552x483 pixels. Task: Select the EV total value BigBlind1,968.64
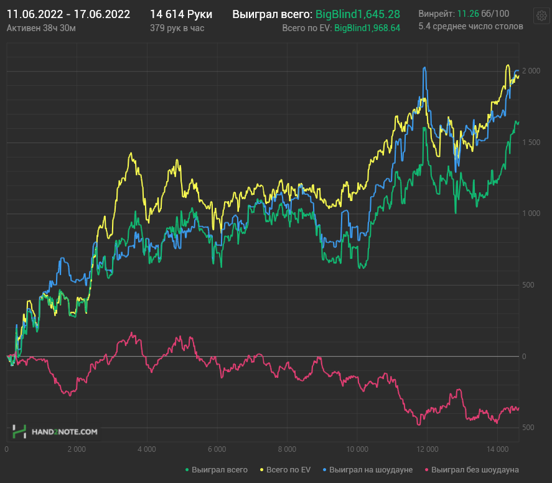(x=367, y=28)
